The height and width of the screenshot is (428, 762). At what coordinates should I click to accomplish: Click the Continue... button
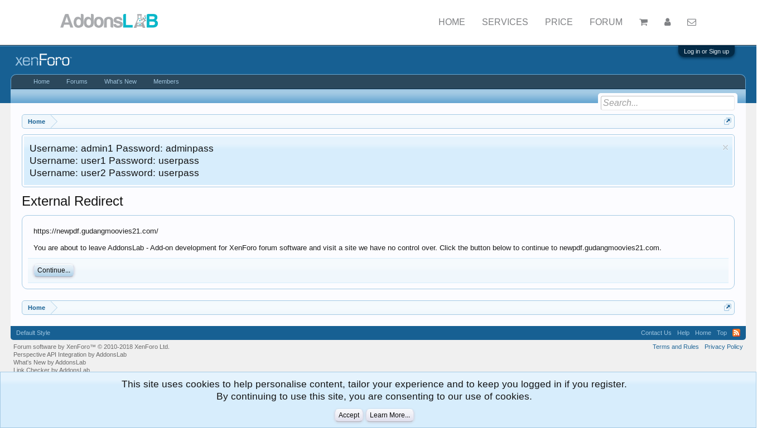tap(54, 270)
